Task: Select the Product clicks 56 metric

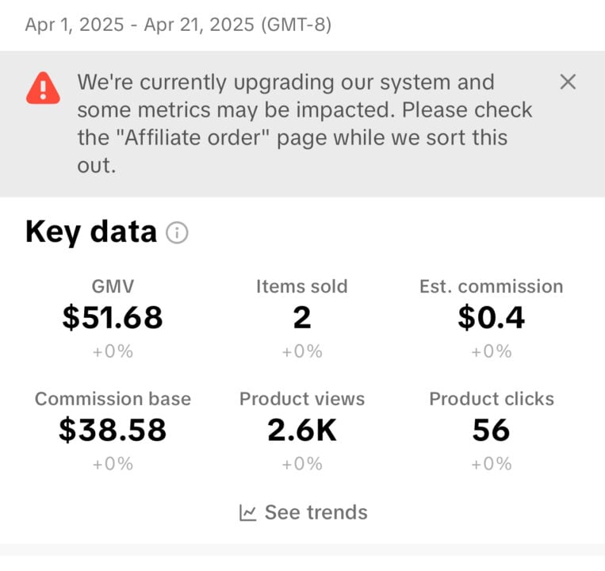Action: click(x=491, y=431)
